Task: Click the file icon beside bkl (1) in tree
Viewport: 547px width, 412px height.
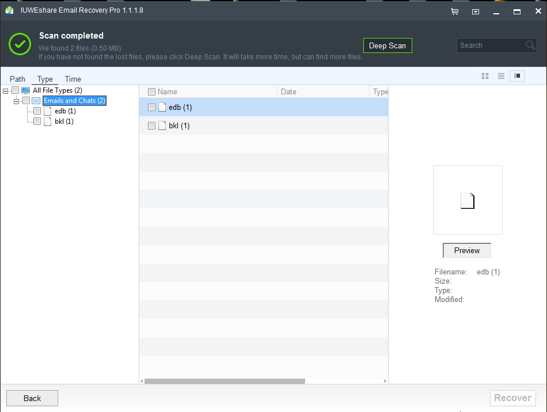Action: pyautogui.click(x=48, y=121)
